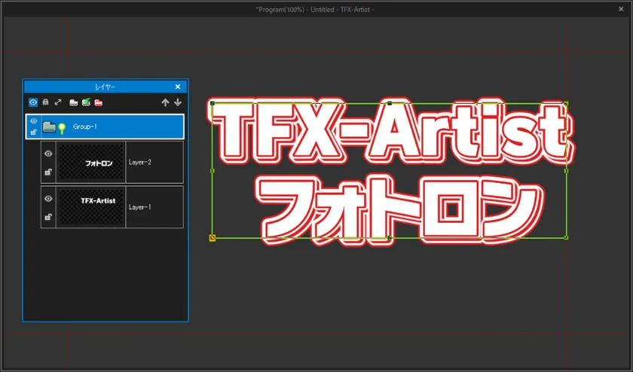Image resolution: width=633 pixels, height=372 pixels.
Task: Select the Layer-2 name in the layer list
Action: click(140, 163)
